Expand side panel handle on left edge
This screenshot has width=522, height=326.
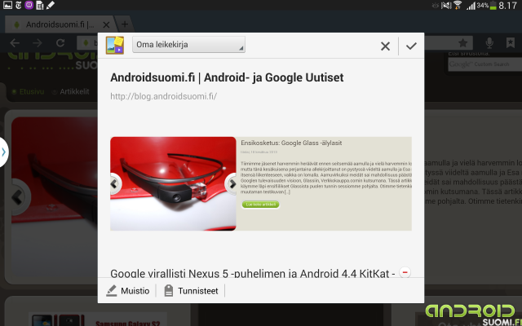click(3, 152)
